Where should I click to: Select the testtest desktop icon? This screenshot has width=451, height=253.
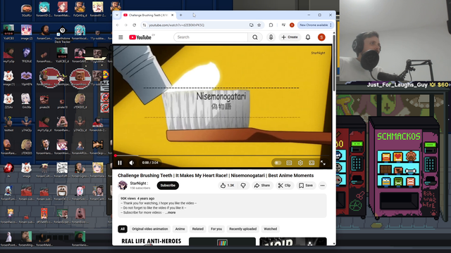pos(8,124)
